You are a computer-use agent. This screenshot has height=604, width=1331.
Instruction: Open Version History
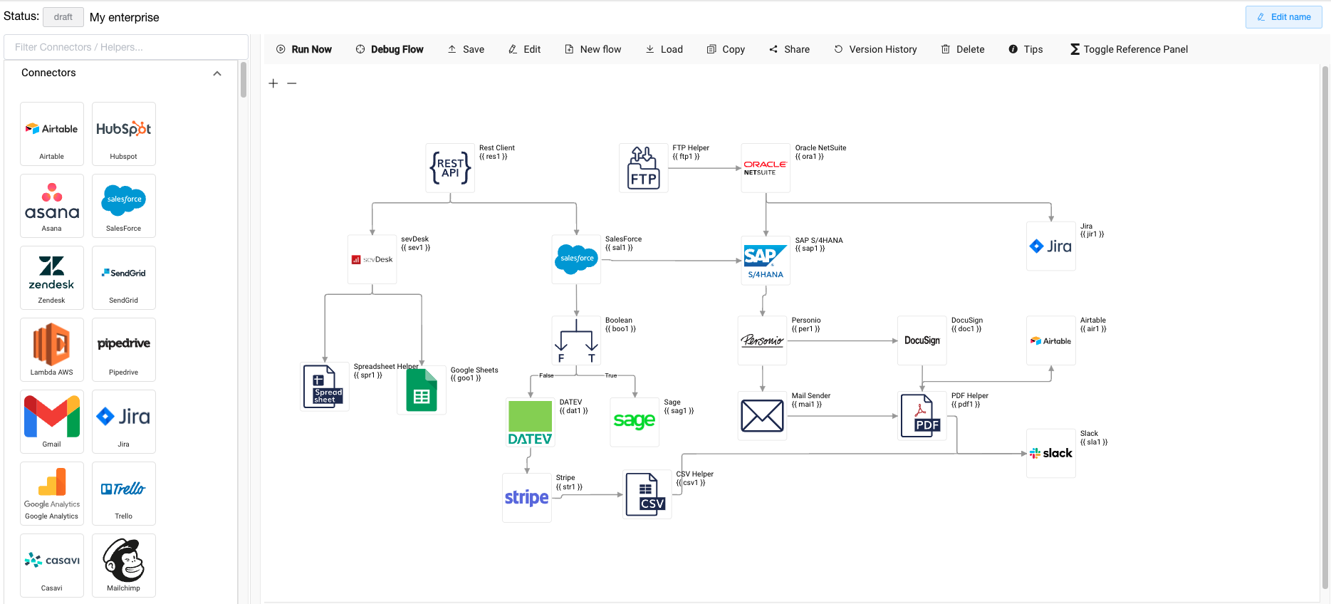coord(875,49)
